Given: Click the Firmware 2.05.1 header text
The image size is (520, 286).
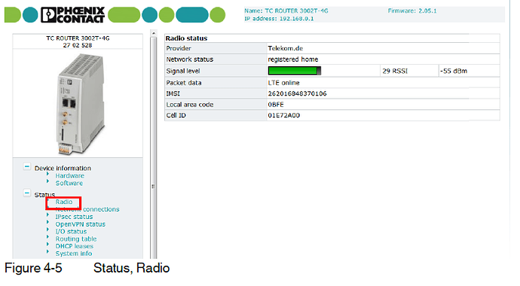Looking at the screenshot, I should pyautogui.click(x=412, y=11).
